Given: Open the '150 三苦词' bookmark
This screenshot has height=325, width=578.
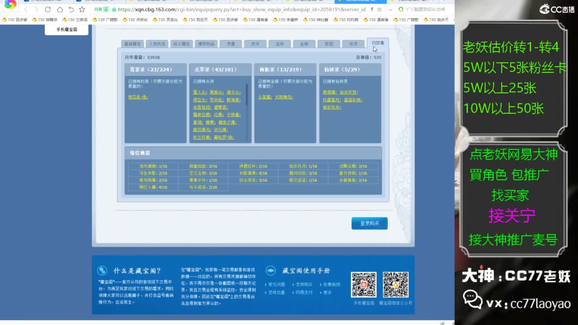Looking at the screenshot, I should [75, 20].
